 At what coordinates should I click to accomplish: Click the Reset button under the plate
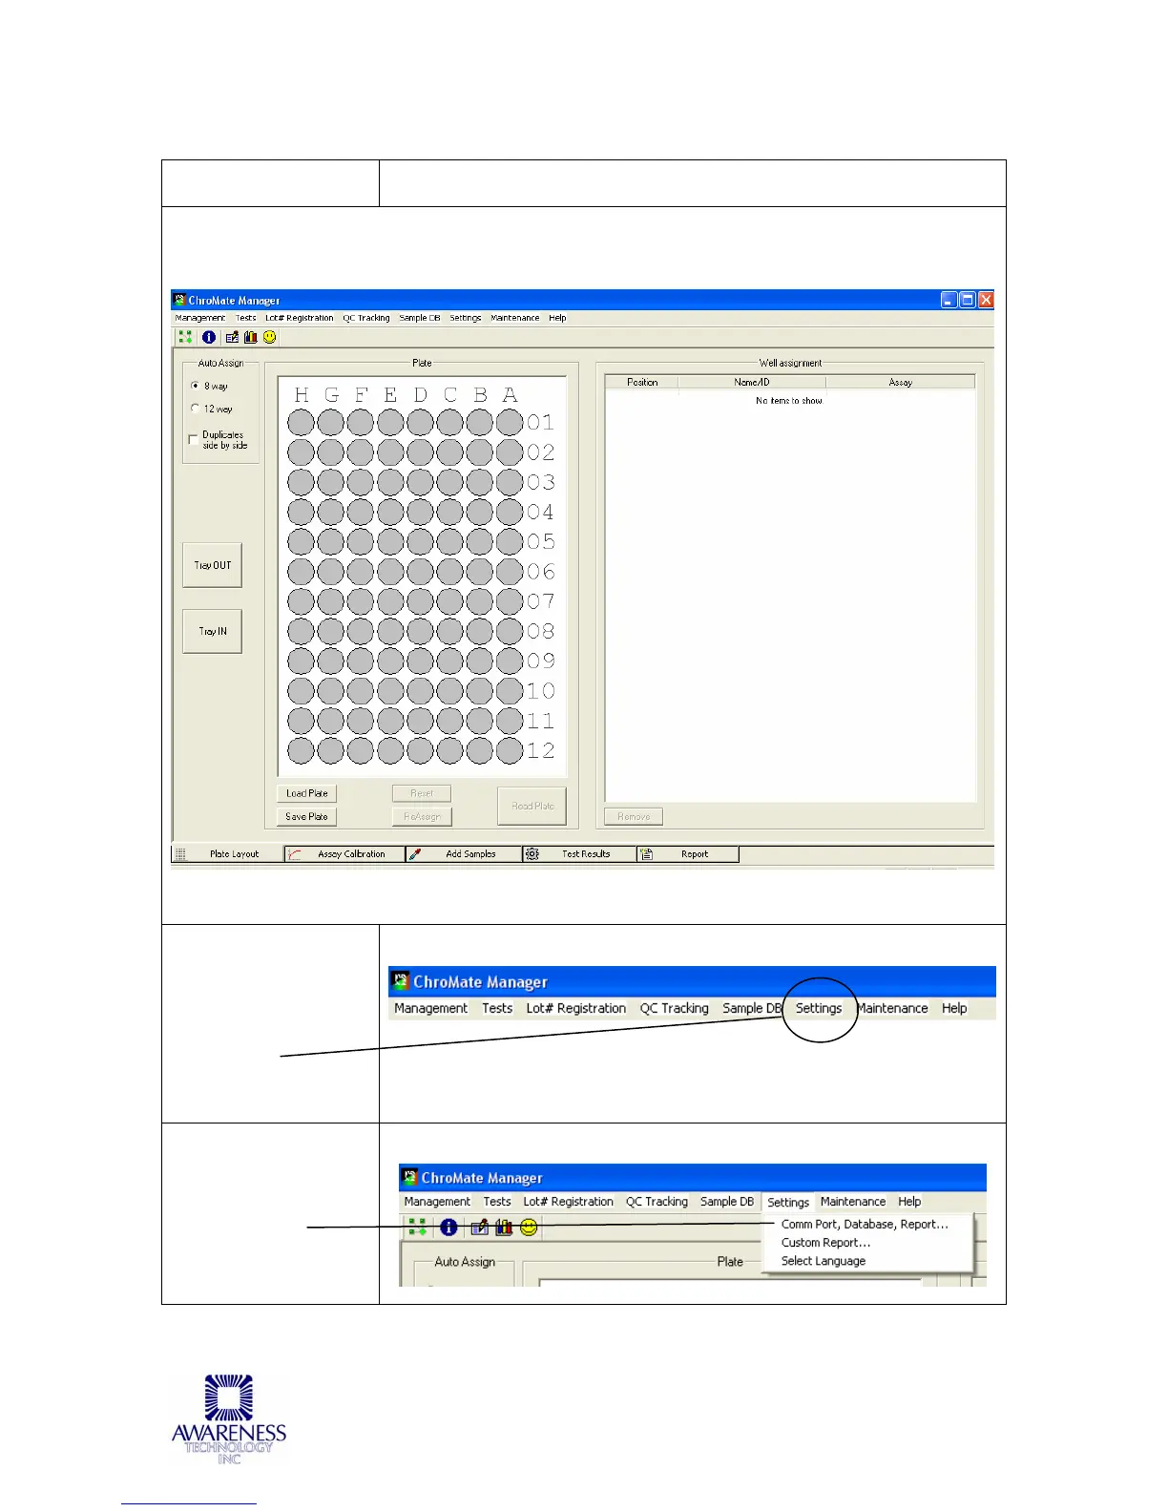[422, 793]
